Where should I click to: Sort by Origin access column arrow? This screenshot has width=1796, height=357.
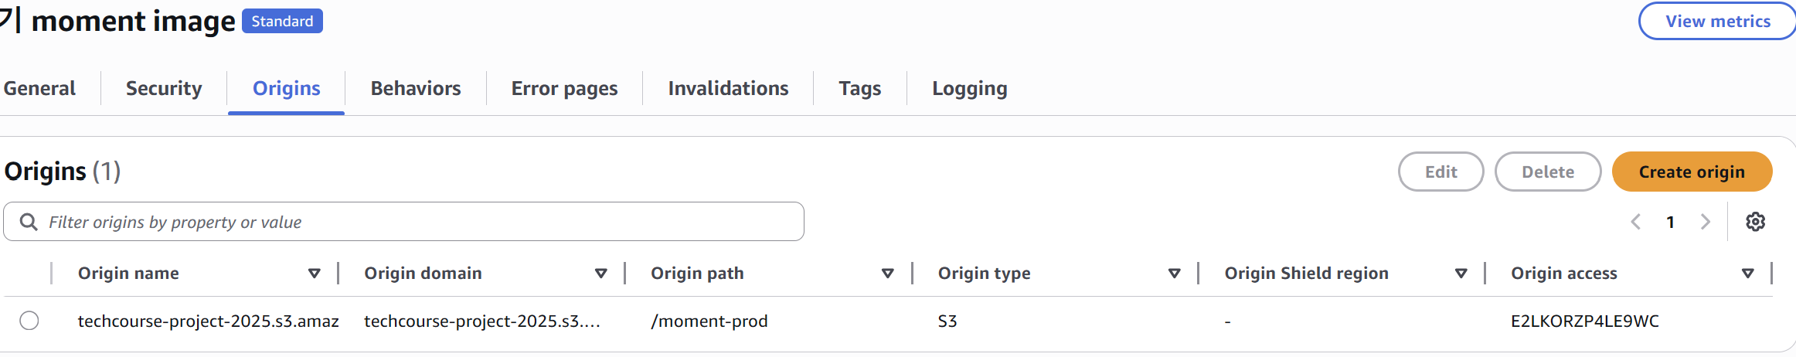click(x=1747, y=274)
